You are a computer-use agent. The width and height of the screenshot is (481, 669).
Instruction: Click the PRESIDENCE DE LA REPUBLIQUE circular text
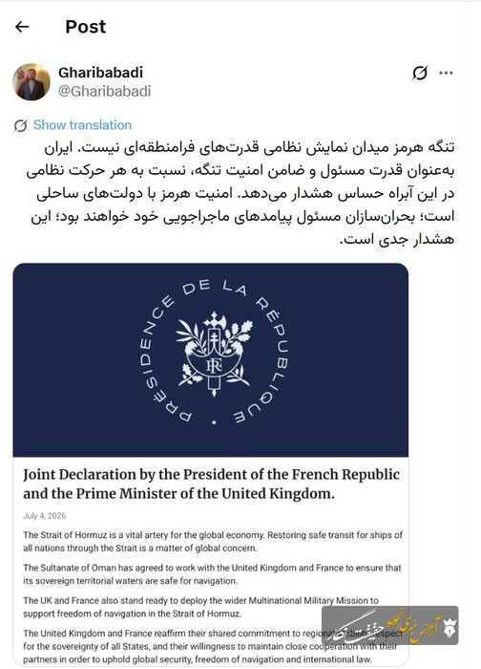[214, 353]
